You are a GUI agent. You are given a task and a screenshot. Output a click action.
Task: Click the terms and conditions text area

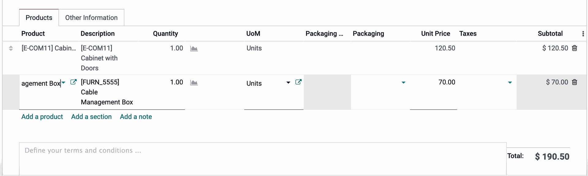coord(263,159)
